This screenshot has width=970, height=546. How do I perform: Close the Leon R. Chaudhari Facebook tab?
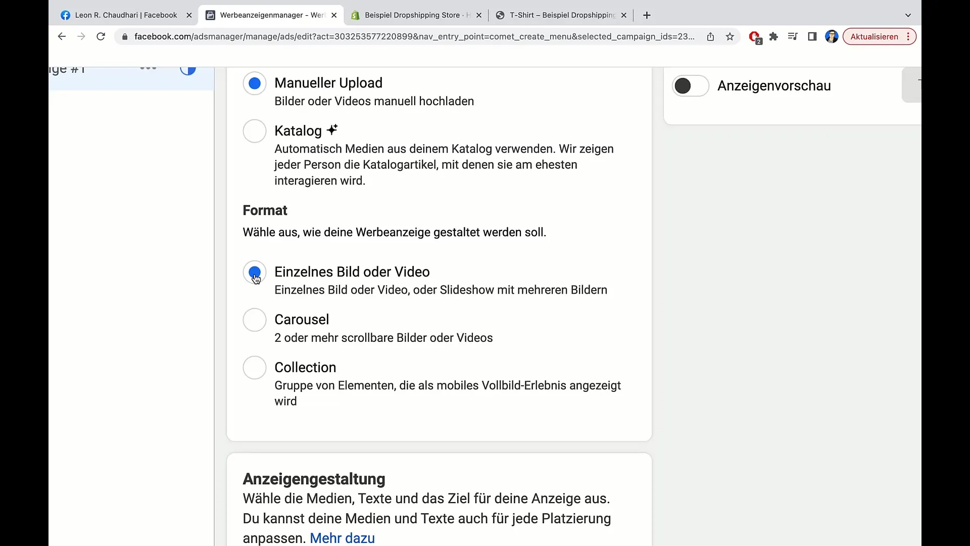coord(189,15)
